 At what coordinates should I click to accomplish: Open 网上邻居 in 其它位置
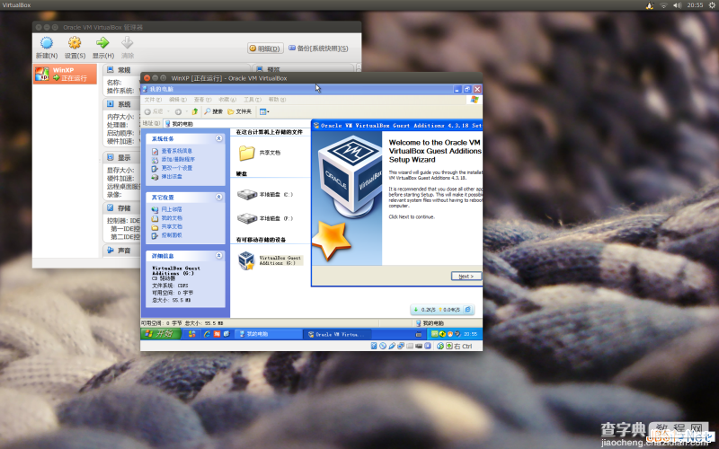pos(172,209)
